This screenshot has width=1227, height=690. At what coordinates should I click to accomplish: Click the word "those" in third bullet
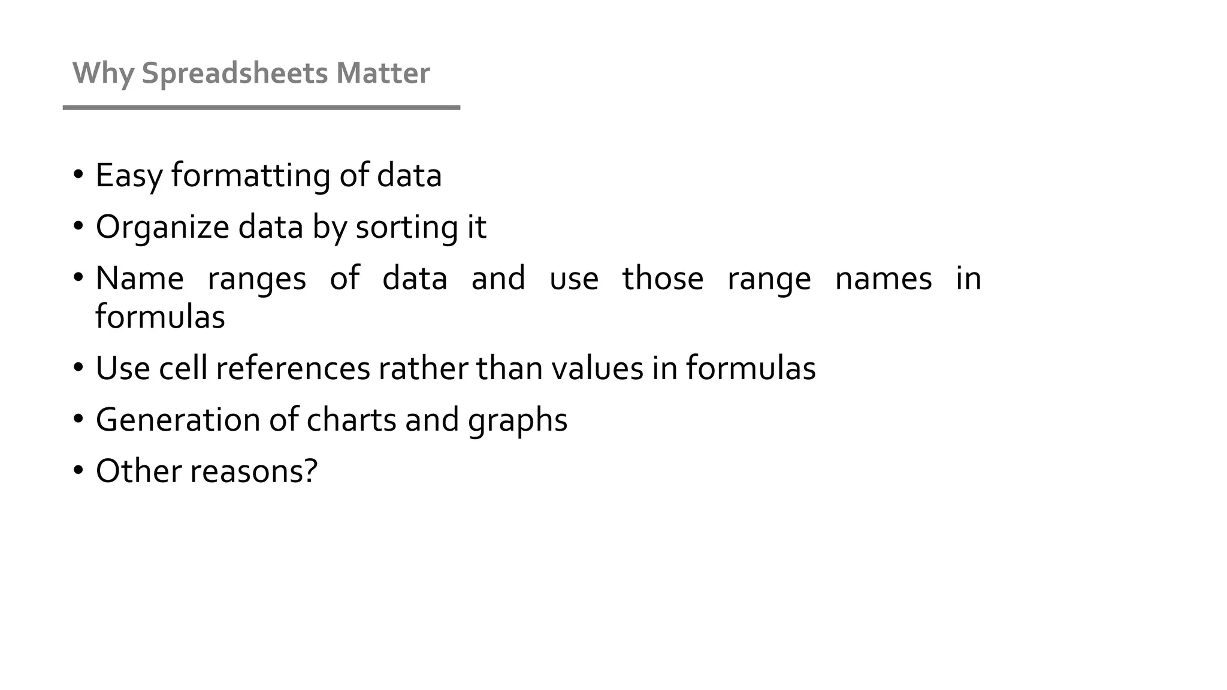click(x=663, y=279)
